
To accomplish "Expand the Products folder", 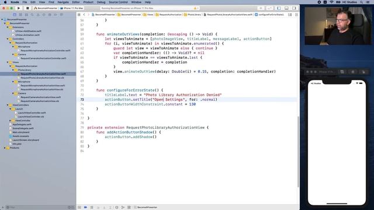I will pos(5,148).
